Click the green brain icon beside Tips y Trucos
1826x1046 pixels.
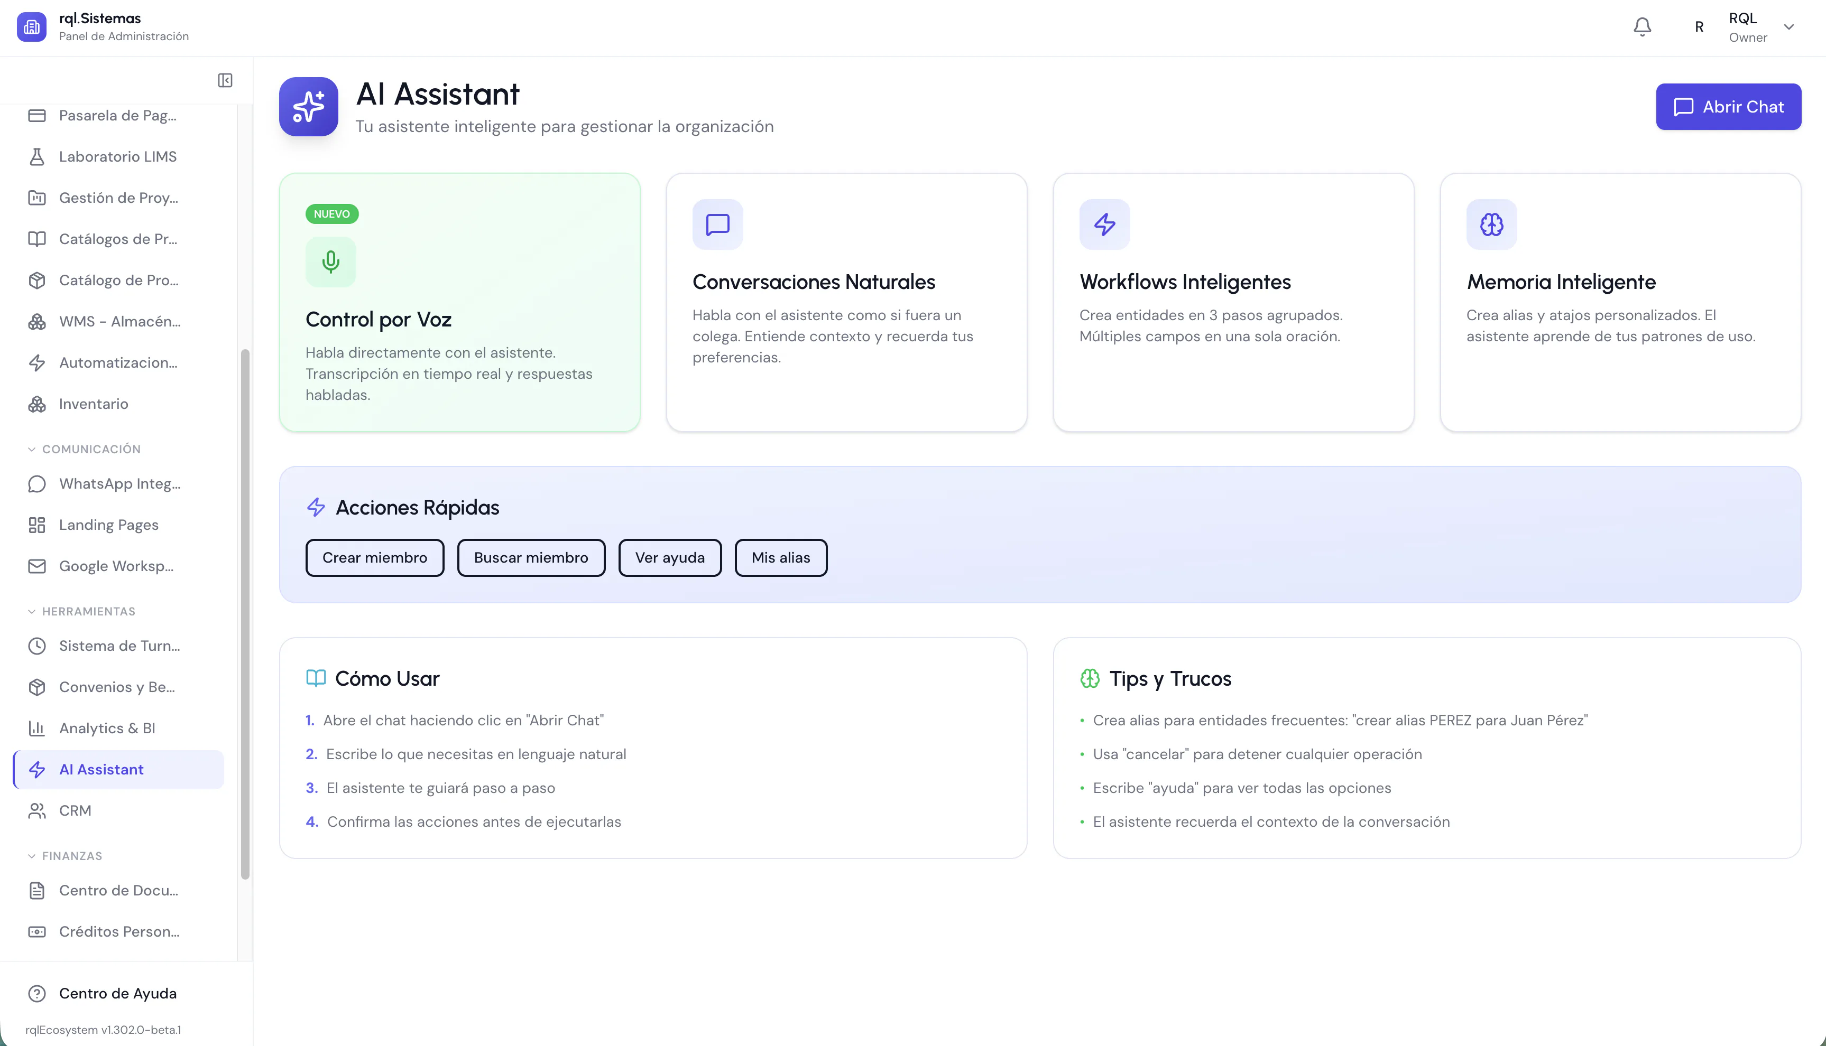[x=1090, y=678]
